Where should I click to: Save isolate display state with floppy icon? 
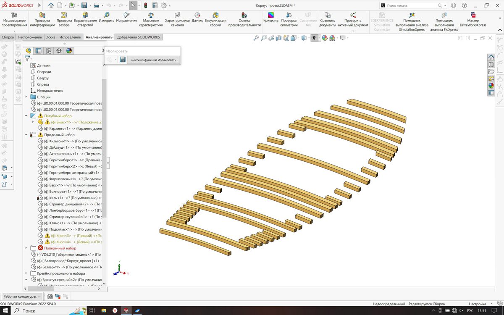tap(123, 60)
